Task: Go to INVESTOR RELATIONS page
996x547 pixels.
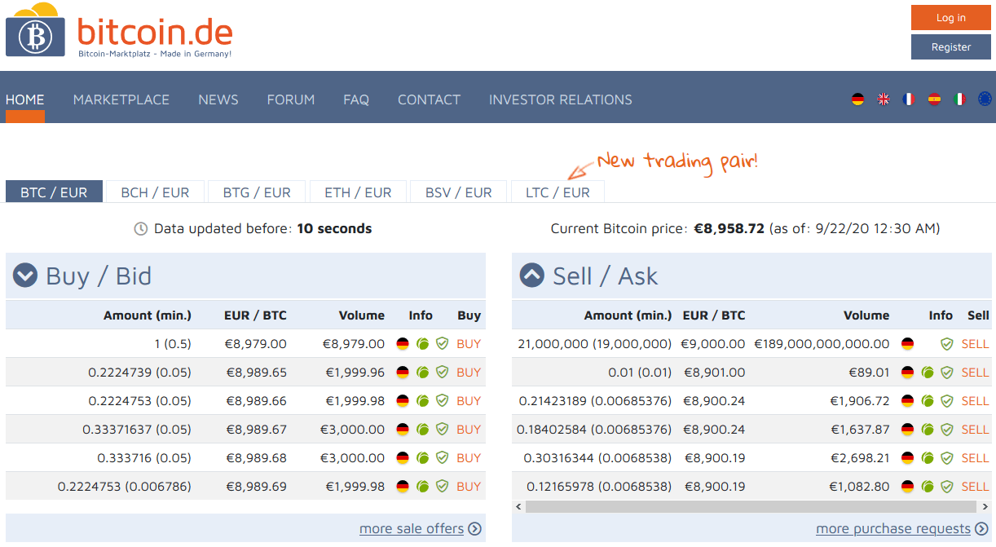Action: coord(560,99)
